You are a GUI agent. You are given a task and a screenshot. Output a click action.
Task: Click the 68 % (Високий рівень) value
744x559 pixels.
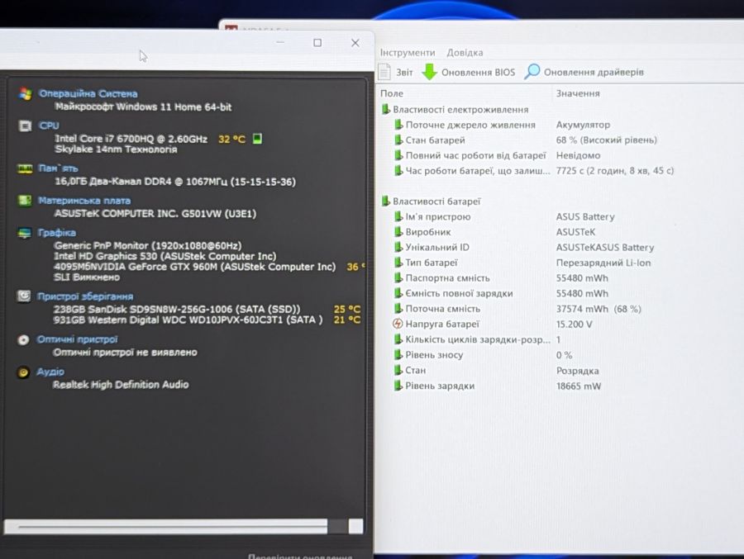pyautogui.click(x=607, y=140)
